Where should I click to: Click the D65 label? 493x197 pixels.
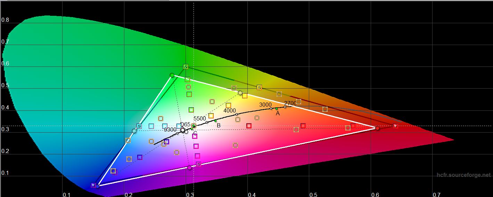(185, 125)
